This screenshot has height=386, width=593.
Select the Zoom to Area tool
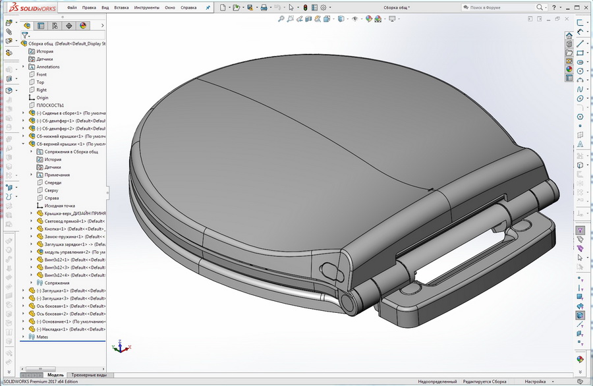[290, 19]
